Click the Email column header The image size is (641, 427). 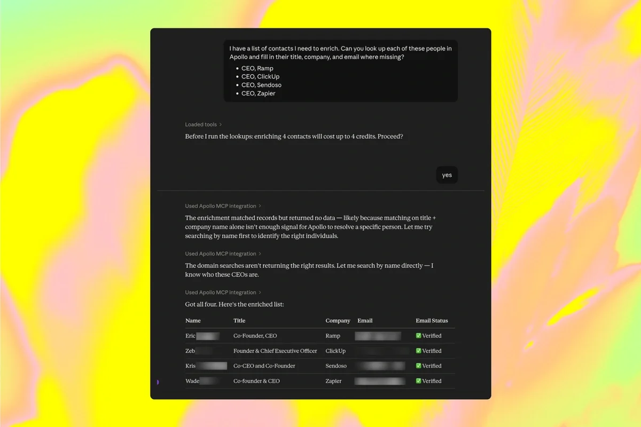365,321
